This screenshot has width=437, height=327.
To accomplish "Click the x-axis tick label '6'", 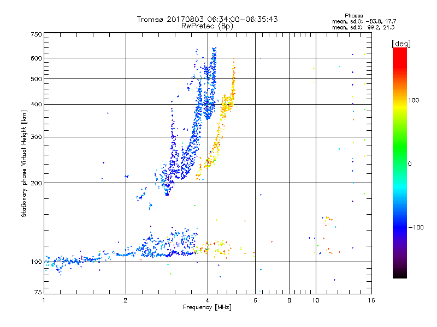I will (x=255, y=300).
